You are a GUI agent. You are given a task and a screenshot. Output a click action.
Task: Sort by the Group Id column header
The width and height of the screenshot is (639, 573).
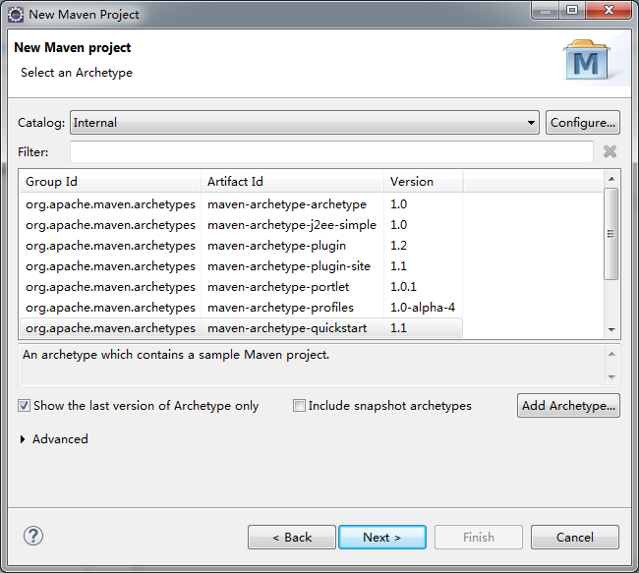(x=110, y=182)
